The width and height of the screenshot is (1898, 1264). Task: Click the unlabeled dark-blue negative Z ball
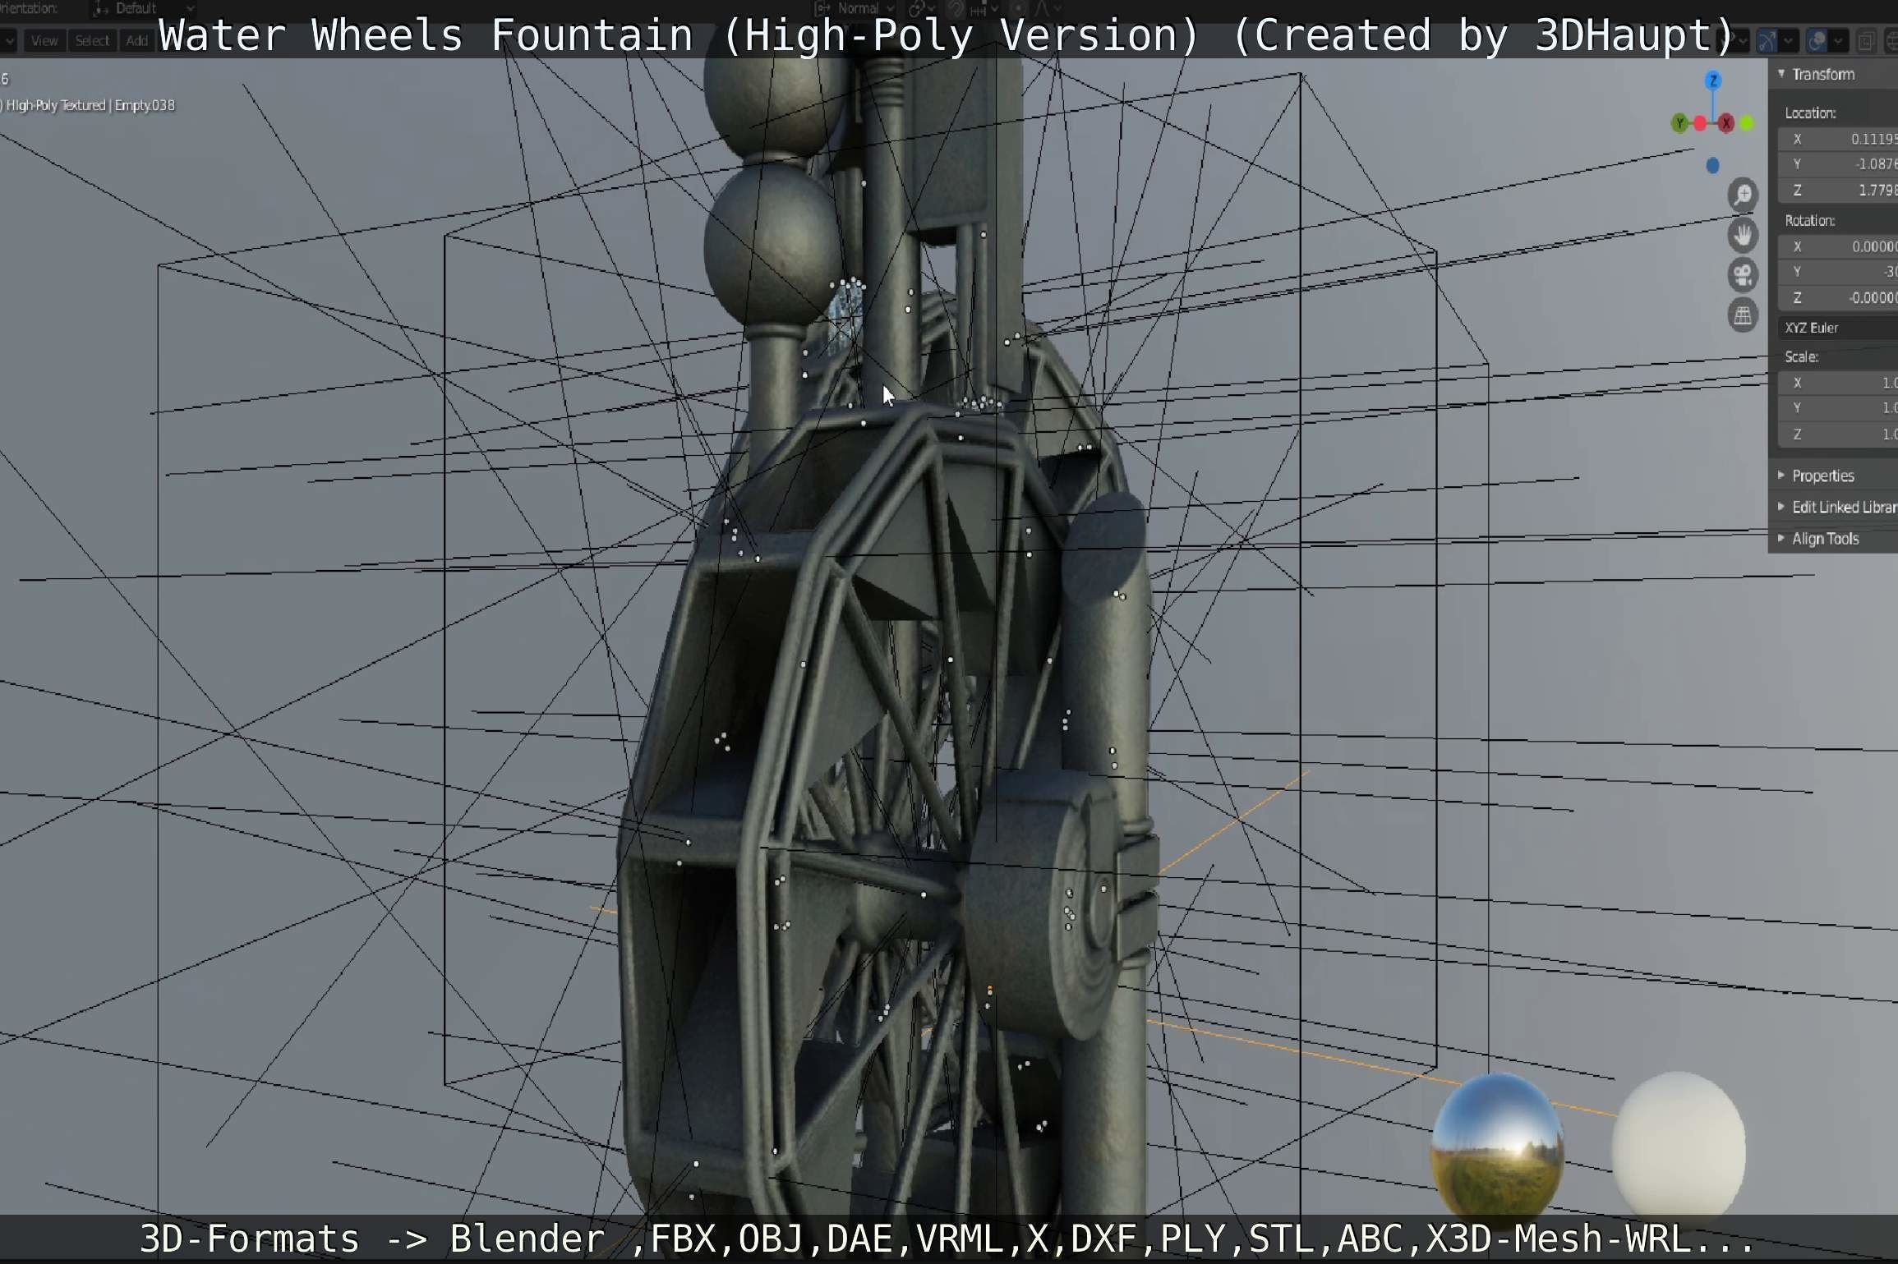[1712, 166]
